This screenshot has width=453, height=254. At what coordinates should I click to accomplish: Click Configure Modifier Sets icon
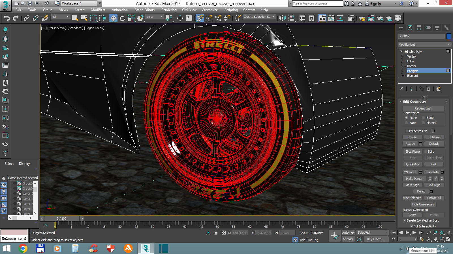click(x=439, y=89)
